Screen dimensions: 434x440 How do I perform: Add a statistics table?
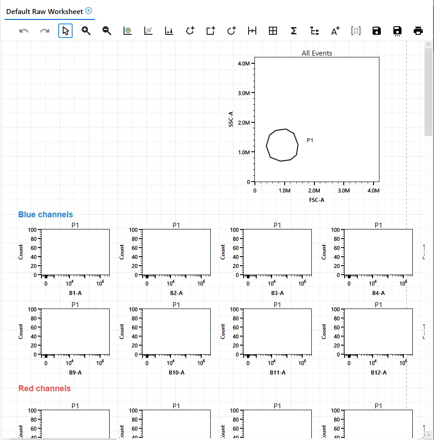(293, 31)
